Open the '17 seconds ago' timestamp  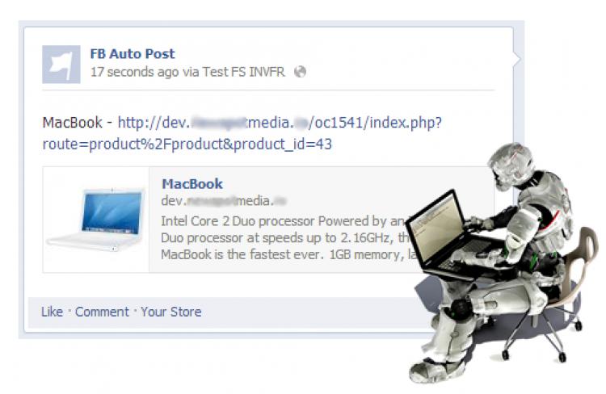coord(134,72)
